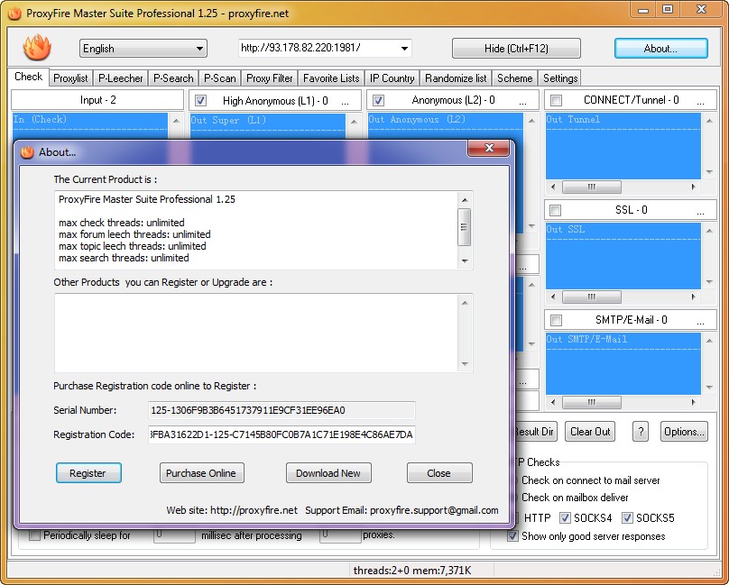Toggle the SOCKS4 checkbox
The width and height of the screenshot is (729, 585).
tap(565, 517)
